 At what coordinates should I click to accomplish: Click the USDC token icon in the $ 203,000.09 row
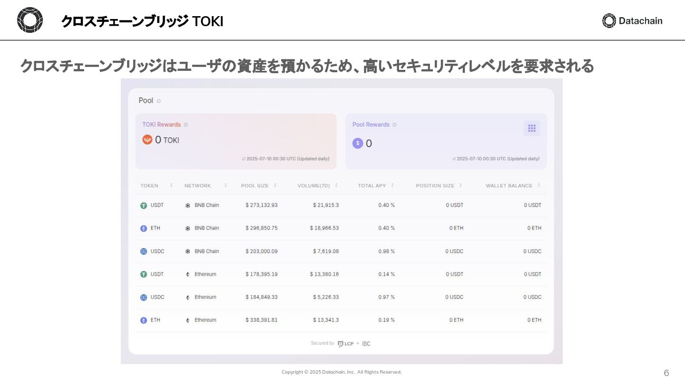(144, 251)
